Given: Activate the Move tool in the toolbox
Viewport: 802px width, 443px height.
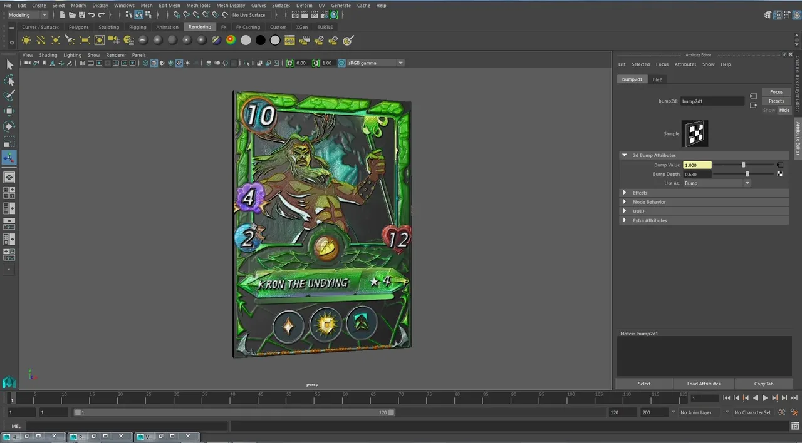Looking at the screenshot, I should (x=9, y=111).
